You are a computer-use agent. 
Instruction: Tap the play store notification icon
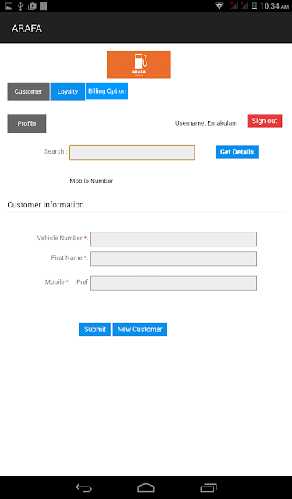pyautogui.click(x=32, y=6)
